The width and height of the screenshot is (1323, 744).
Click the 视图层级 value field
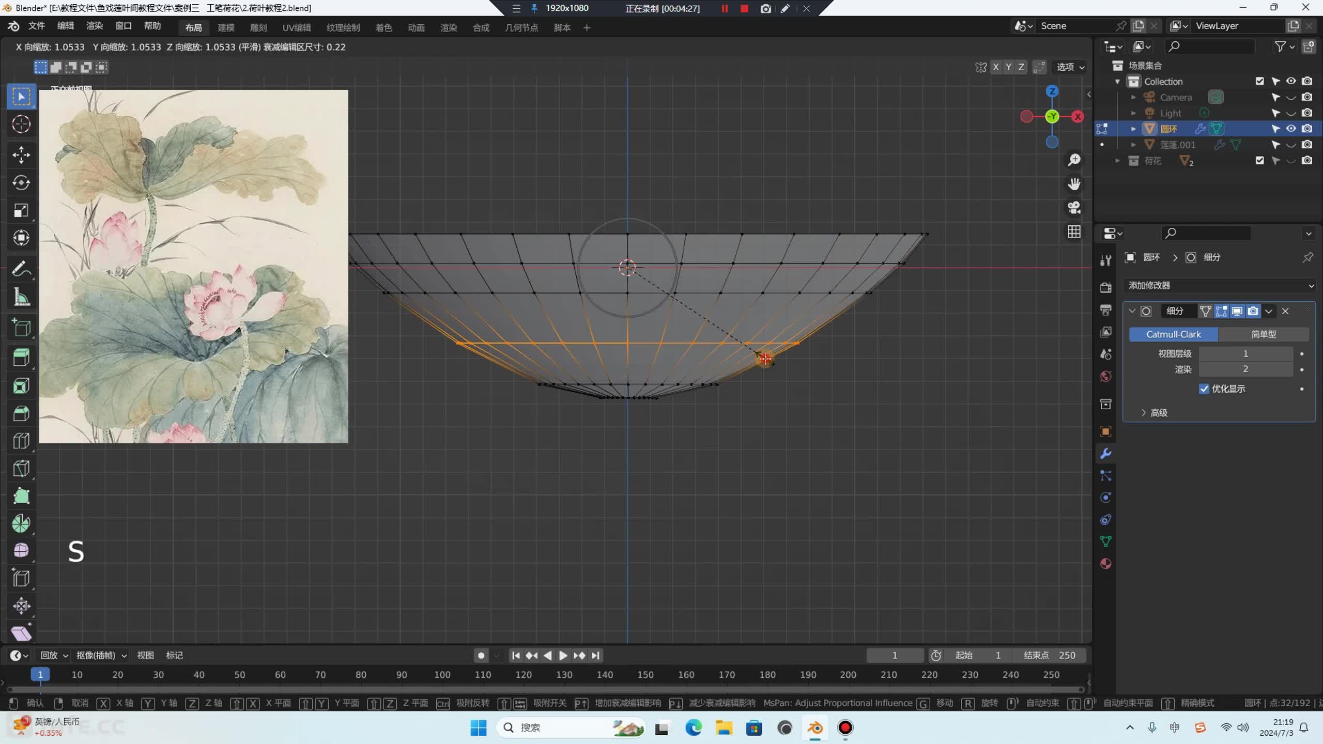[1245, 353]
